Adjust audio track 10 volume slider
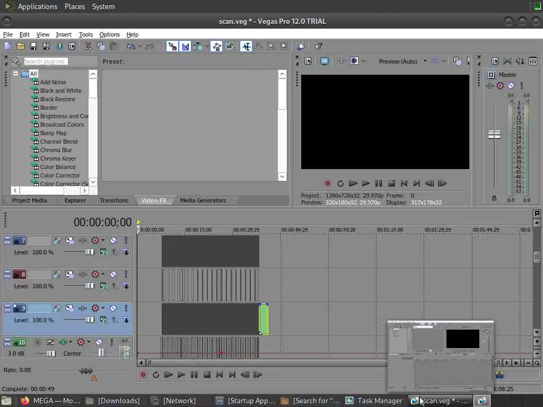Viewport: 543px width, 407px height. click(50, 353)
